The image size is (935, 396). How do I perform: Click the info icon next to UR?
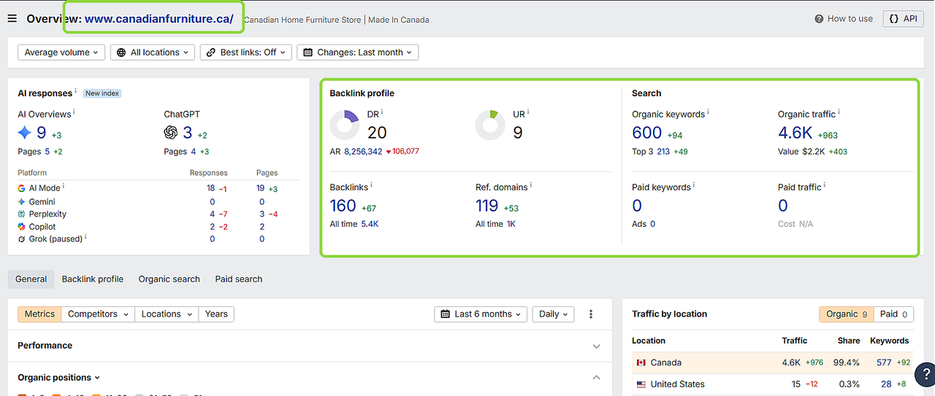click(x=528, y=112)
